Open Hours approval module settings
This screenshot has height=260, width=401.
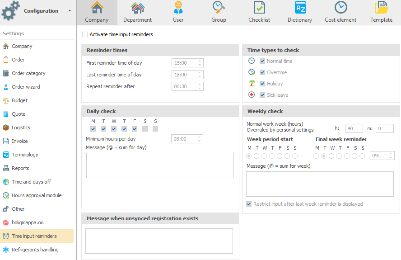coord(37,195)
